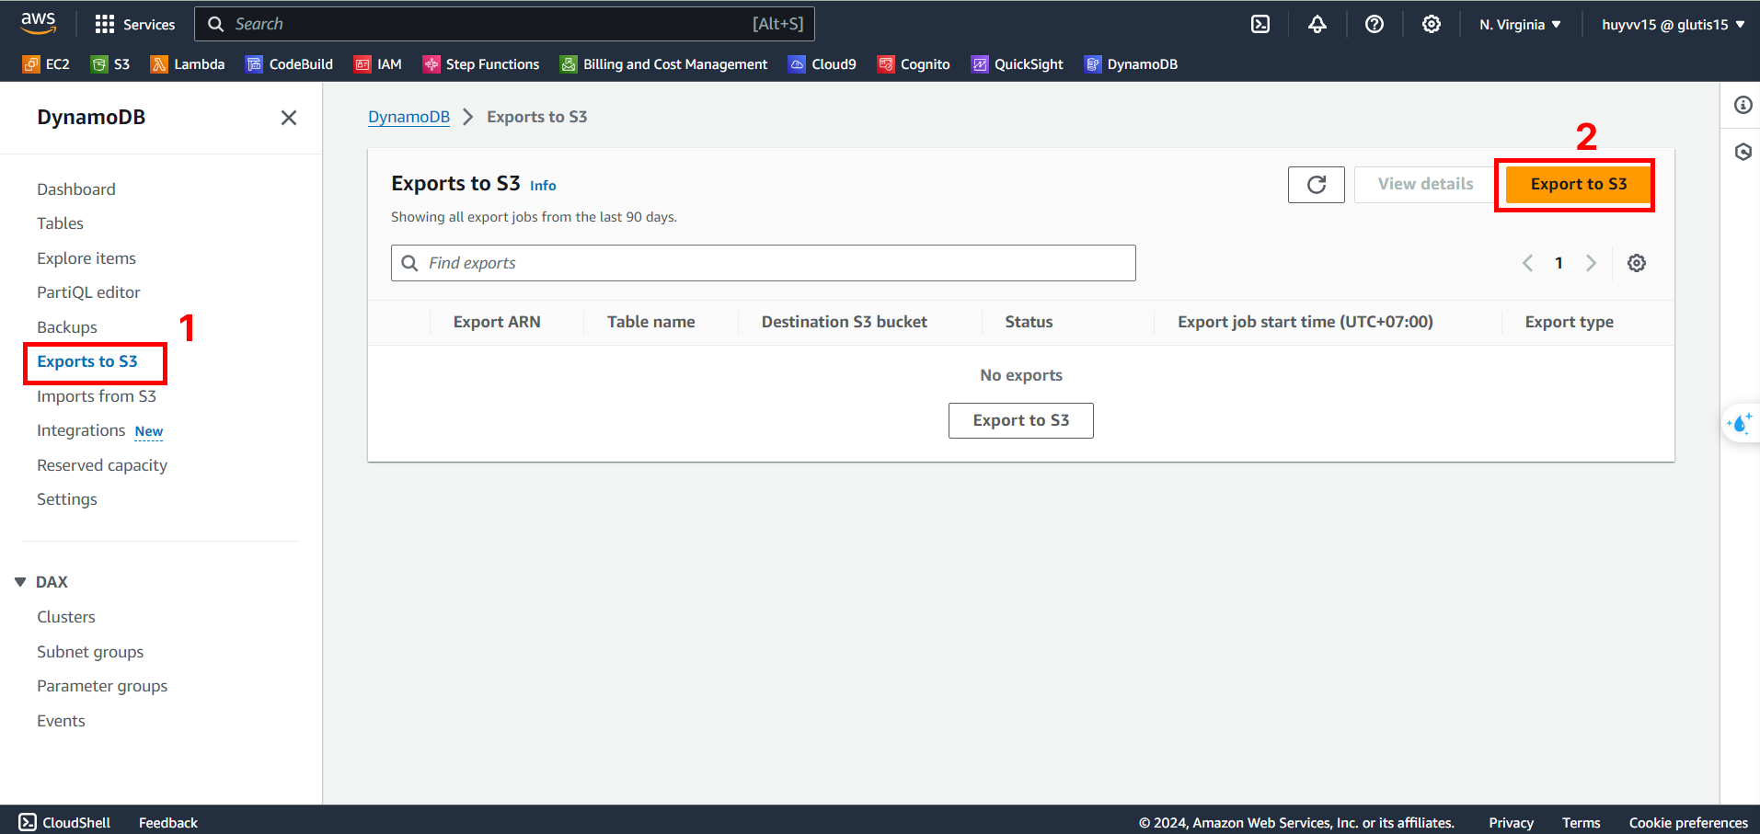This screenshot has width=1760, height=834.
Task: Open the Info link beside heading
Action: tap(543, 186)
